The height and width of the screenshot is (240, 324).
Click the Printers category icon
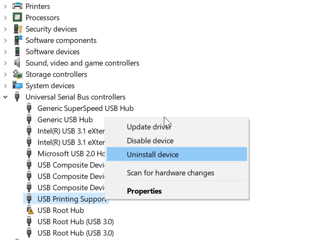[x=17, y=6]
